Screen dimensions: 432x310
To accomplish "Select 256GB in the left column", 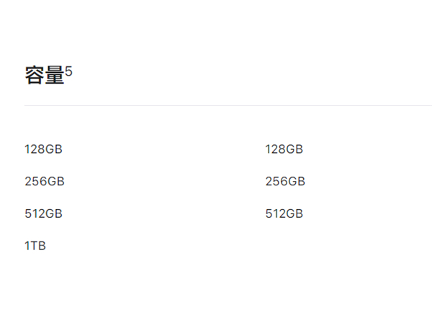I will point(45,182).
